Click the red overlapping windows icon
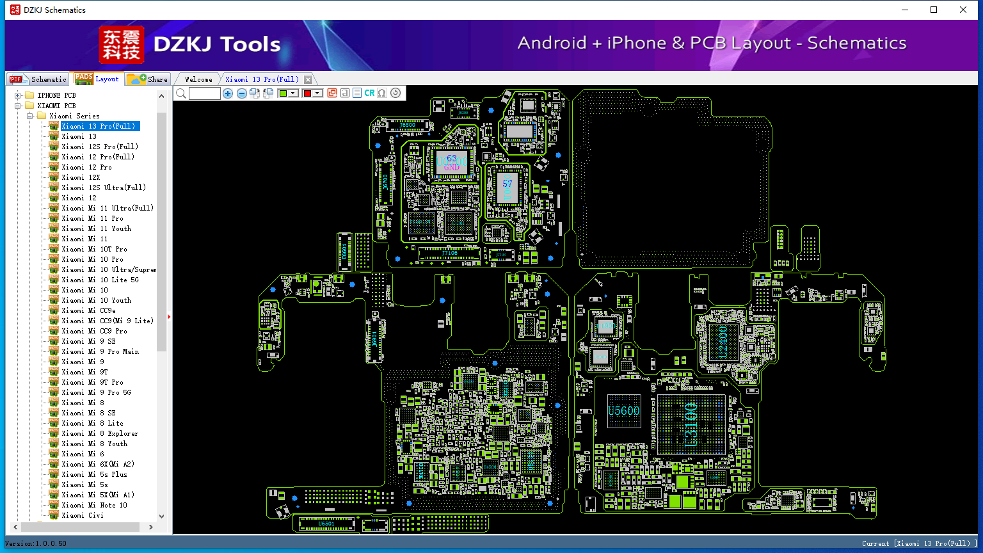Screen dimensions: 983x553 pos(332,93)
